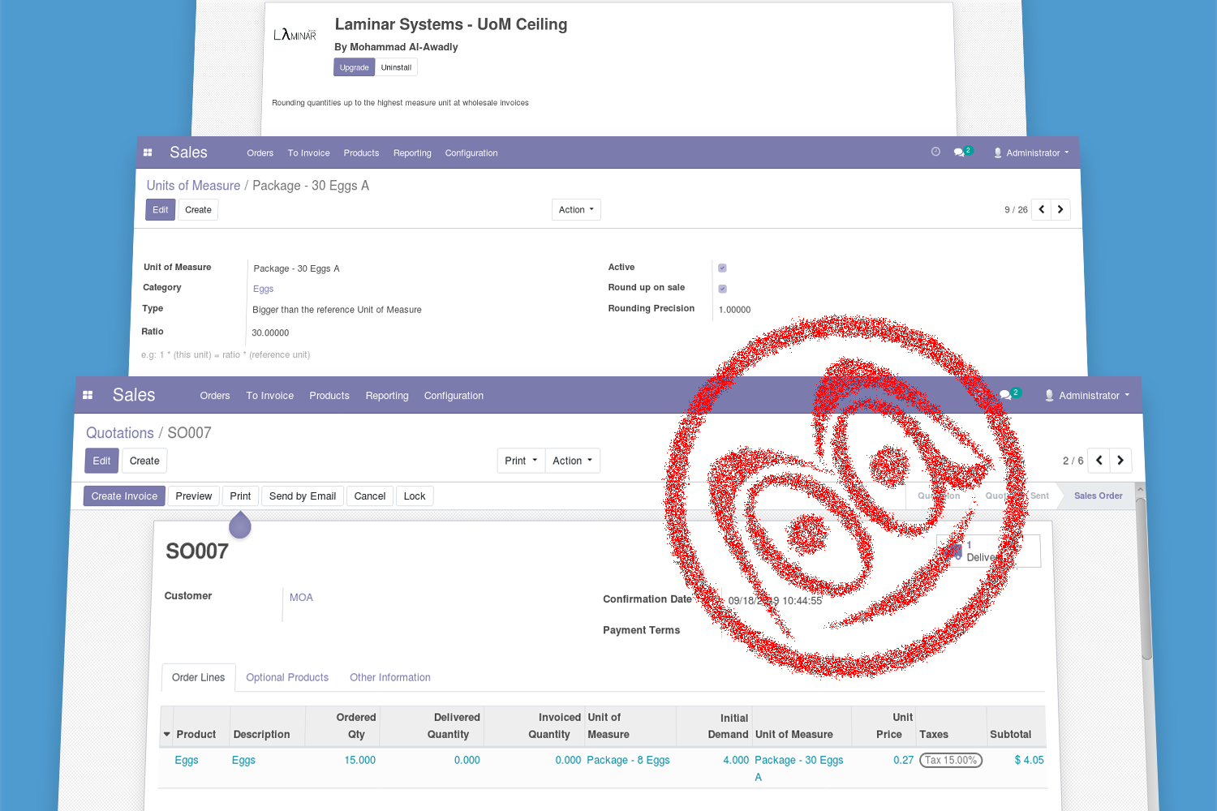Viewport: 1217px width, 811px height.
Task: Open the conversations icon in the Units of Measure navbar
Action: [959, 152]
